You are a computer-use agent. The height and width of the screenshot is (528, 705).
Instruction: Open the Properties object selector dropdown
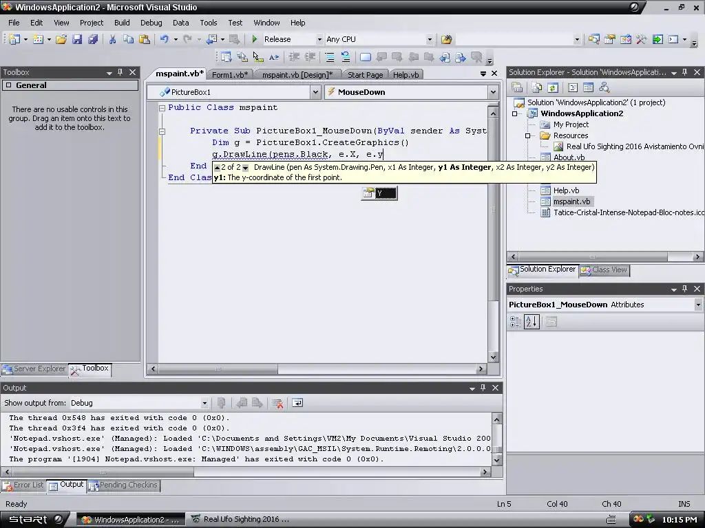pyautogui.click(x=698, y=305)
